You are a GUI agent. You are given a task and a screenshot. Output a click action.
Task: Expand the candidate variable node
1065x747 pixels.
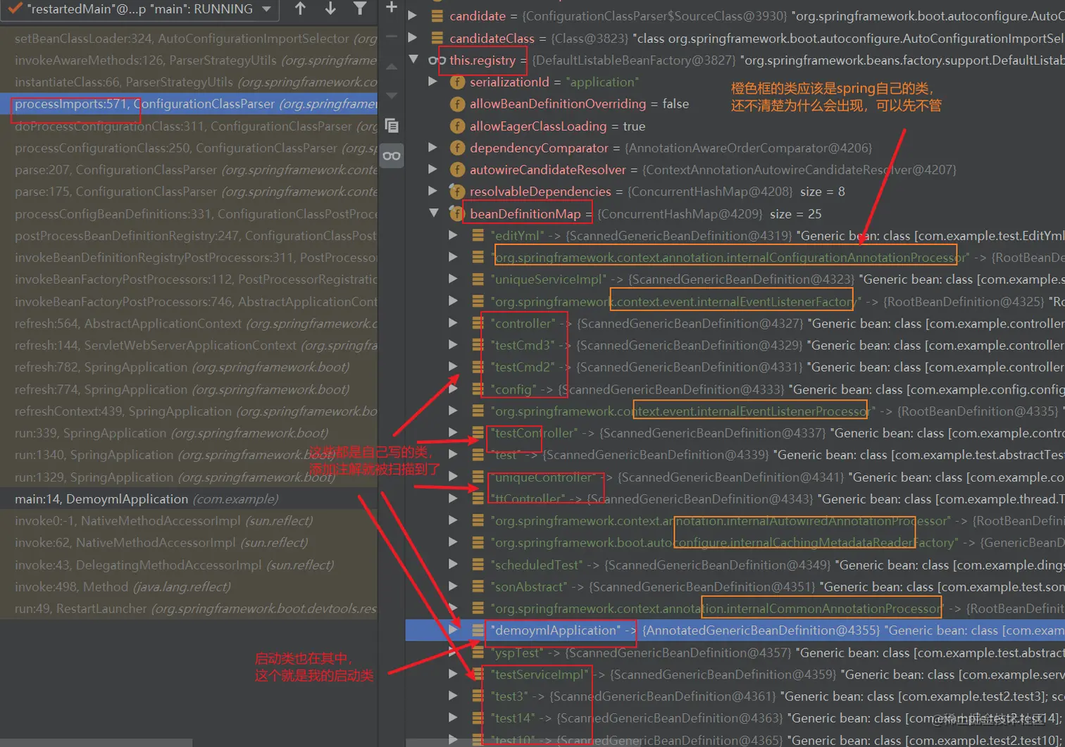(413, 15)
